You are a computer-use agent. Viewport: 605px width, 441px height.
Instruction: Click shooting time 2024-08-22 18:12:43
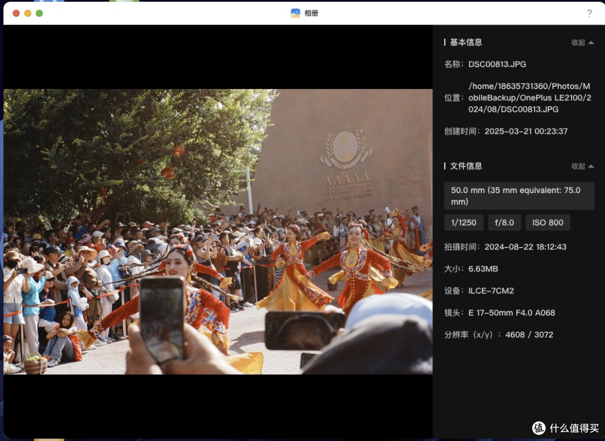[525, 247]
